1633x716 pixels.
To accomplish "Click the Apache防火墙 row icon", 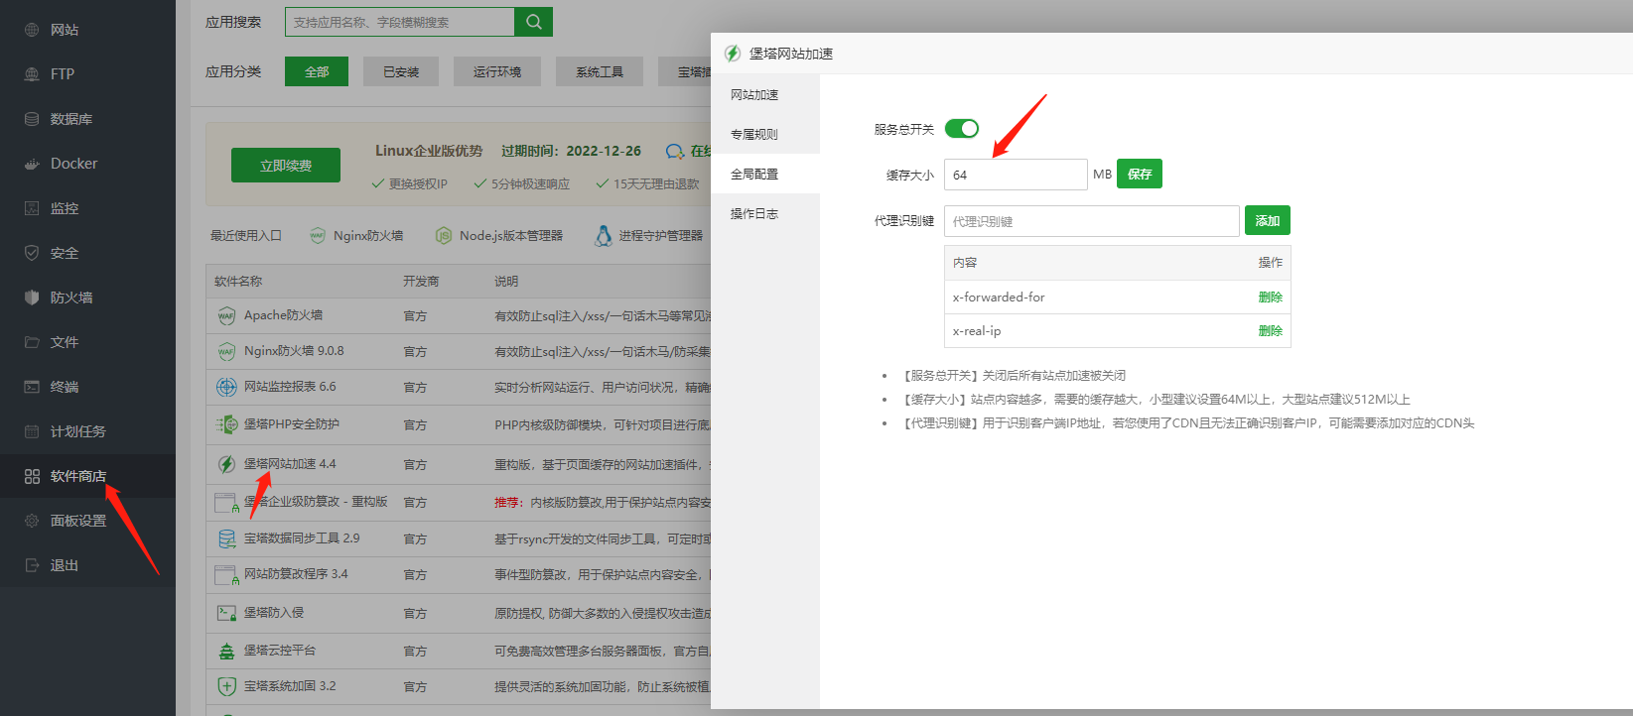I will click(226, 315).
